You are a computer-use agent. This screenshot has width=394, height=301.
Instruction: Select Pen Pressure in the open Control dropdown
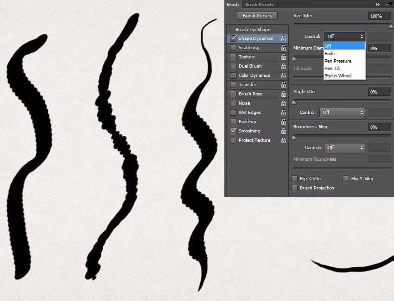coord(338,61)
